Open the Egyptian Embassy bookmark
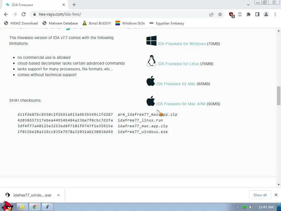 click(x=167, y=23)
